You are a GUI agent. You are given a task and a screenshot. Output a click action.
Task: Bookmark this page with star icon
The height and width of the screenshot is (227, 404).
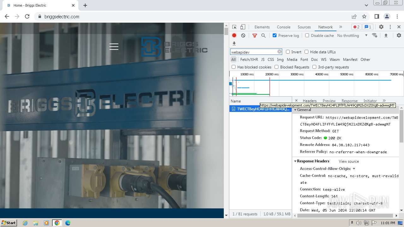[364, 16]
